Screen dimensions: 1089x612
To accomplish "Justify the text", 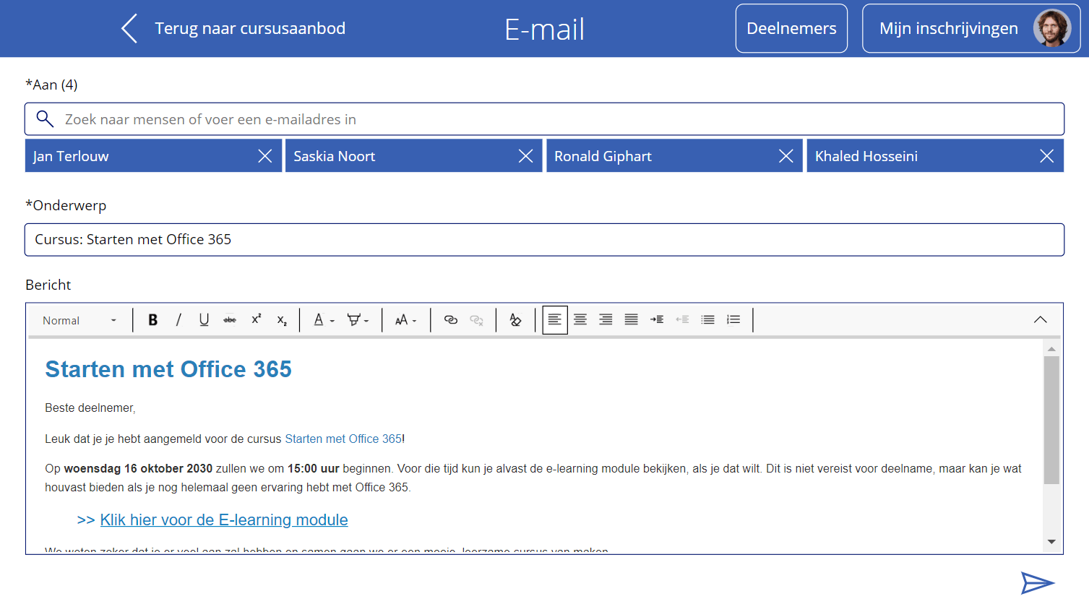I will pos(631,319).
